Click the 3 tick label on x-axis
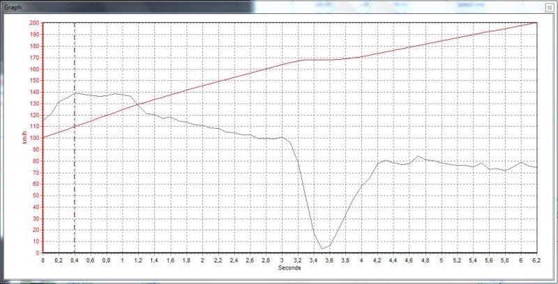 pos(282,260)
